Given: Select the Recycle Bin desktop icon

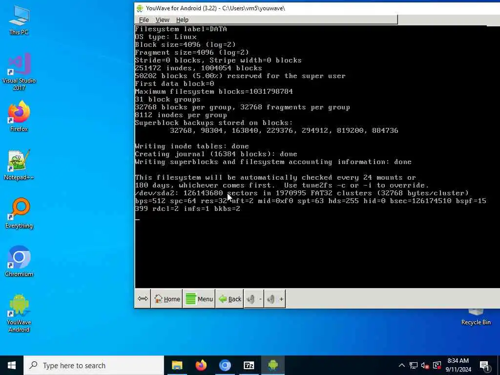Looking at the screenshot, I should [476, 317].
